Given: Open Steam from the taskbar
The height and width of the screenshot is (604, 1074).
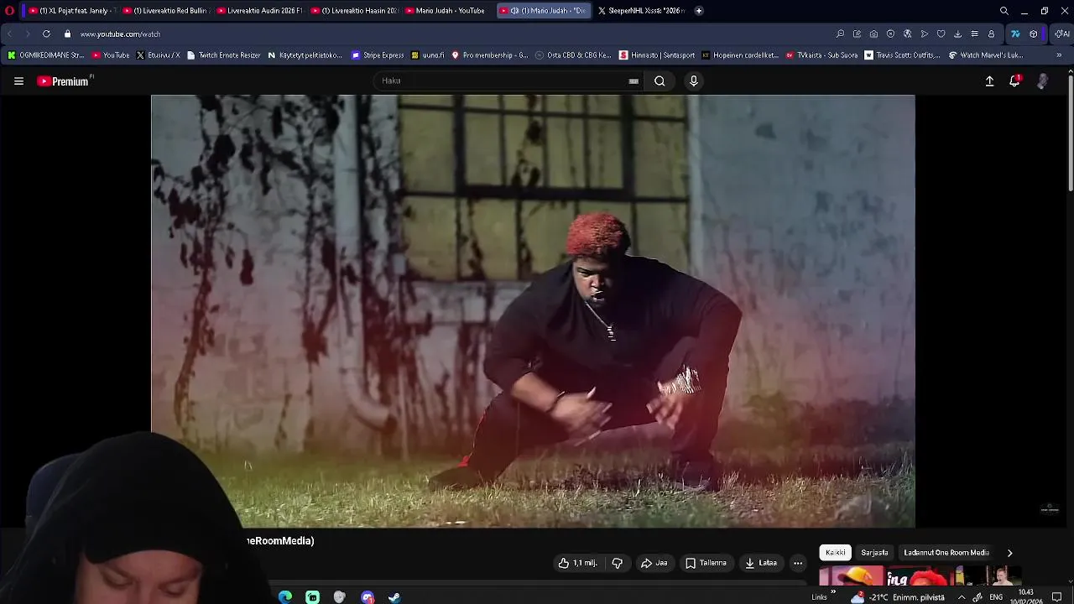Looking at the screenshot, I should [x=394, y=597].
